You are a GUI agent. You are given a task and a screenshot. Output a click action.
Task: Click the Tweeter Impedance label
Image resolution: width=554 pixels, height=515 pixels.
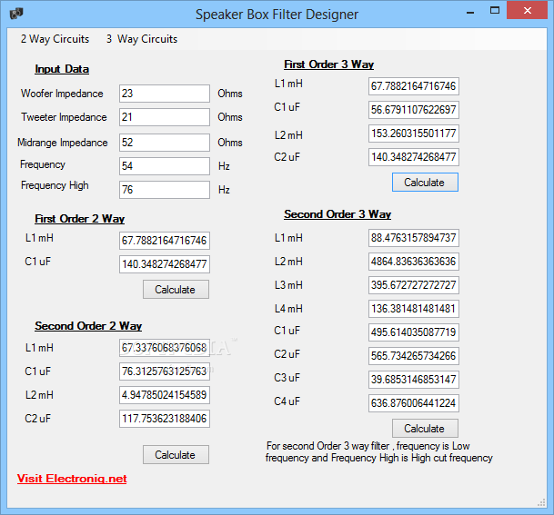64,117
